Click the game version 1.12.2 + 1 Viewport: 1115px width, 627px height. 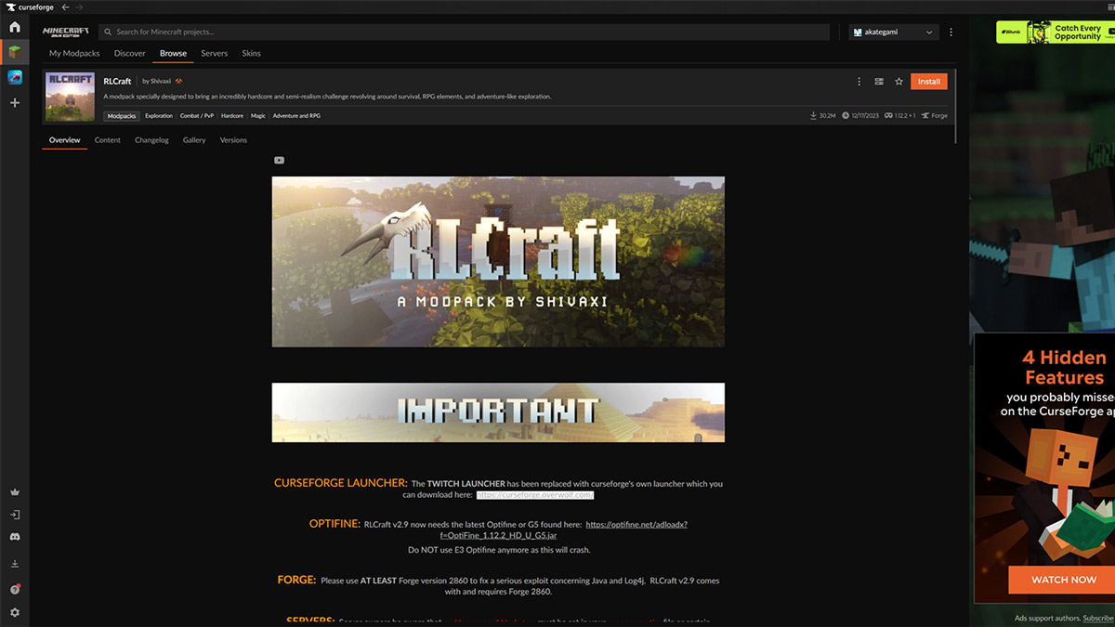900,116
